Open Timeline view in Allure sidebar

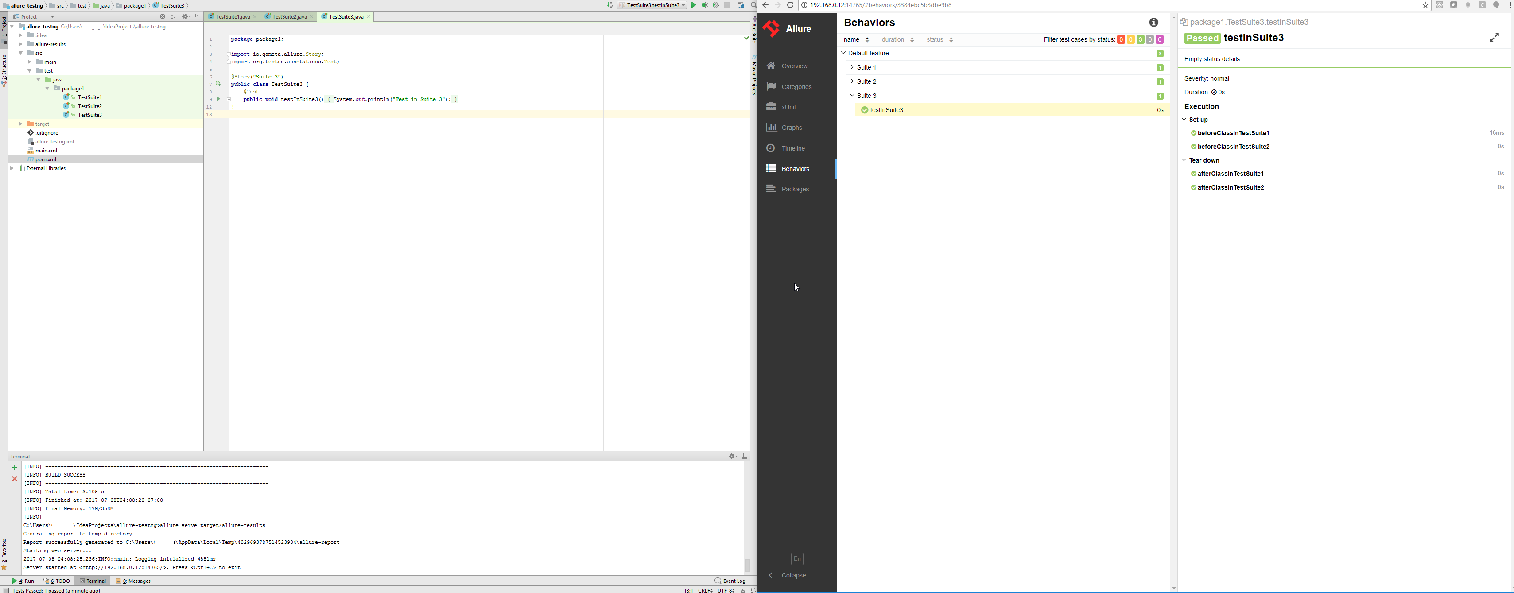click(793, 148)
